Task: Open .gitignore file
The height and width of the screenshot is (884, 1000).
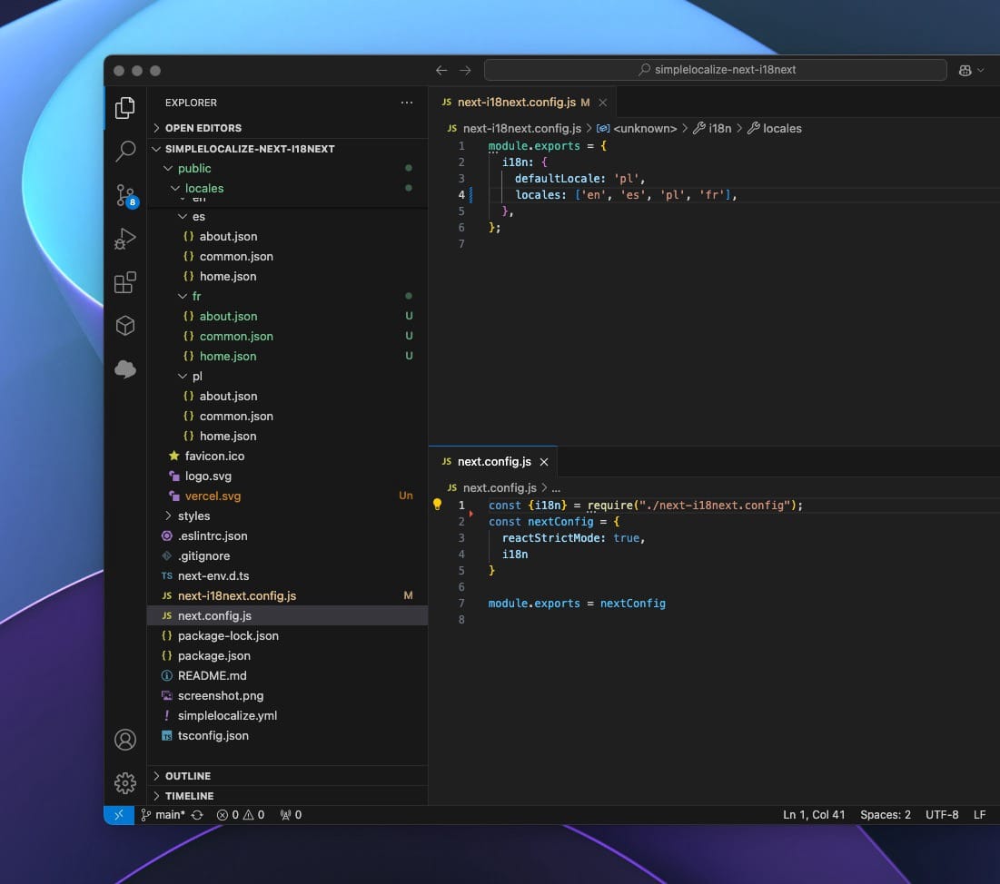Action: (203, 555)
